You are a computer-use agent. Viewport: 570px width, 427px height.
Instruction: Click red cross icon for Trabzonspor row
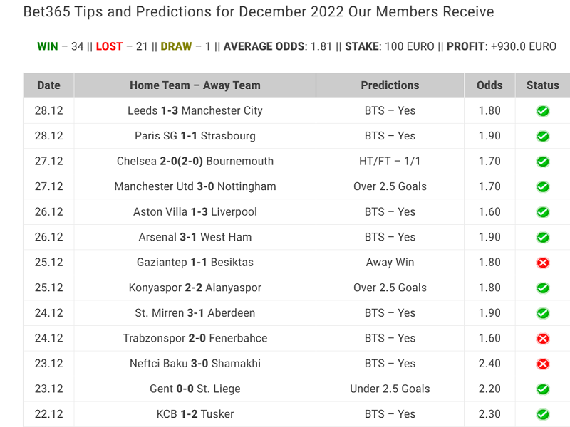[x=543, y=339]
